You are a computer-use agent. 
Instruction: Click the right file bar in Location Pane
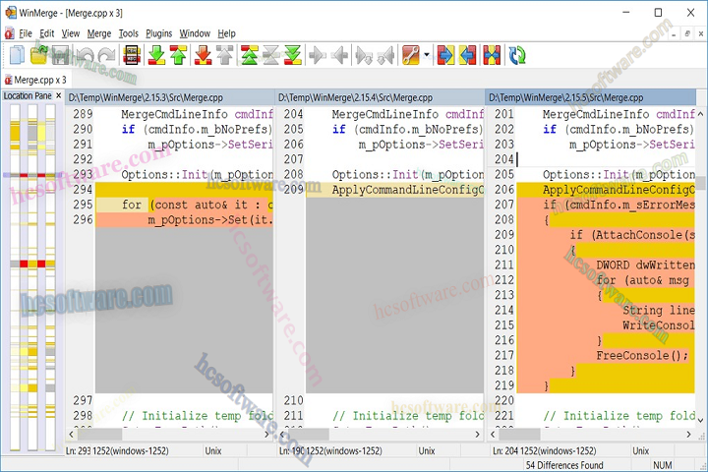click(50, 277)
